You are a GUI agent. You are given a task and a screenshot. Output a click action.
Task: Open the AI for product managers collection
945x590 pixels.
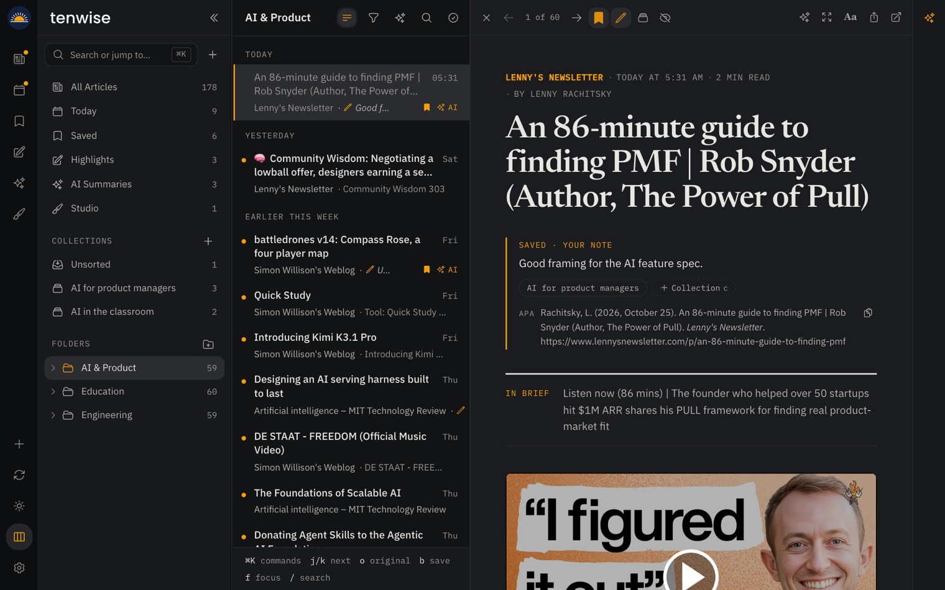click(134, 288)
